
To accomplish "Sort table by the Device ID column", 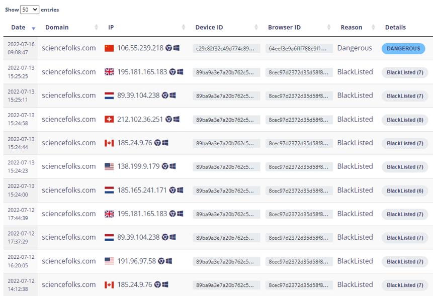I will click(x=209, y=27).
